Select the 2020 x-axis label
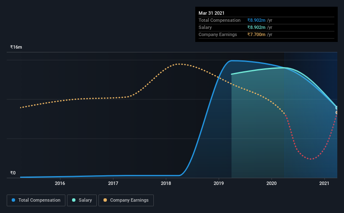 (x=272, y=183)
